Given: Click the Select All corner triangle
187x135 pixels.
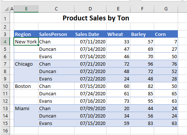Looking at the screenshot, I should click(x=6, y=9).
